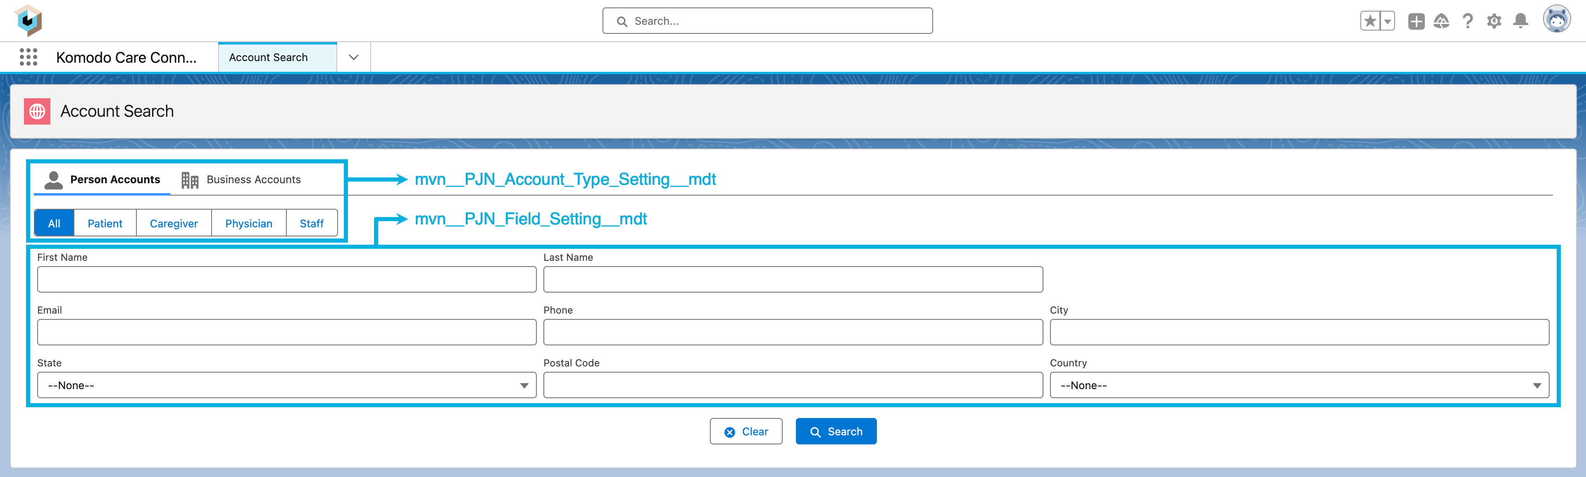Open the App Launcher dots grid

click(x=29, y=57)
